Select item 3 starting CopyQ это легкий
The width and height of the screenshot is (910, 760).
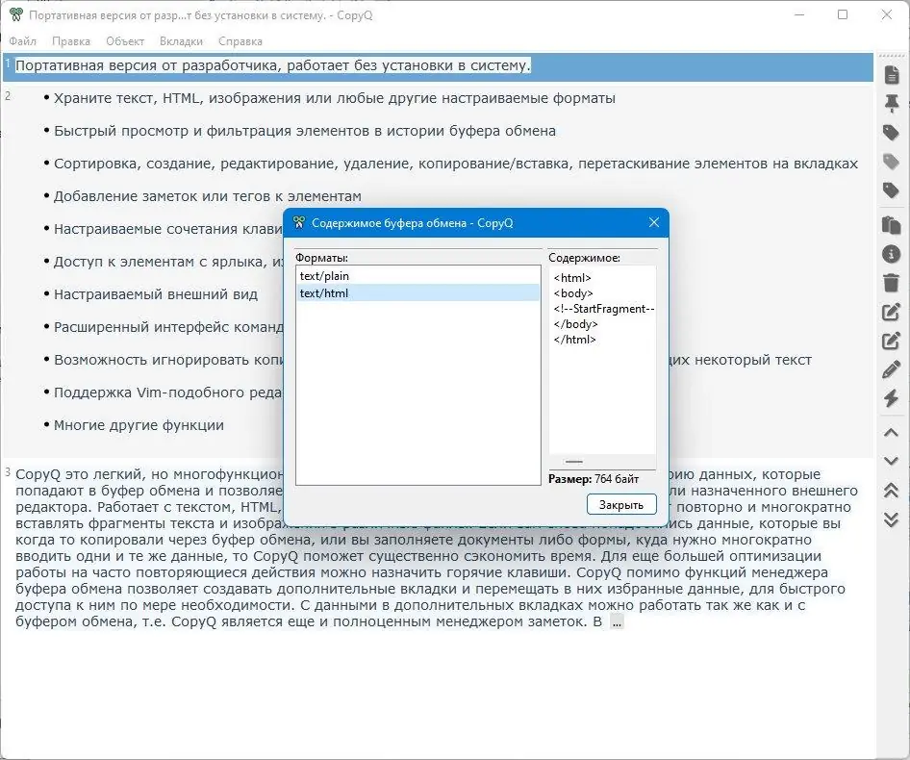[x=439, y=547]
